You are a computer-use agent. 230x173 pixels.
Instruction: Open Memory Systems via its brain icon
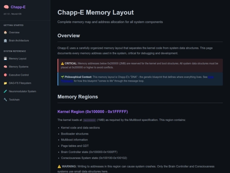[6, 67]
